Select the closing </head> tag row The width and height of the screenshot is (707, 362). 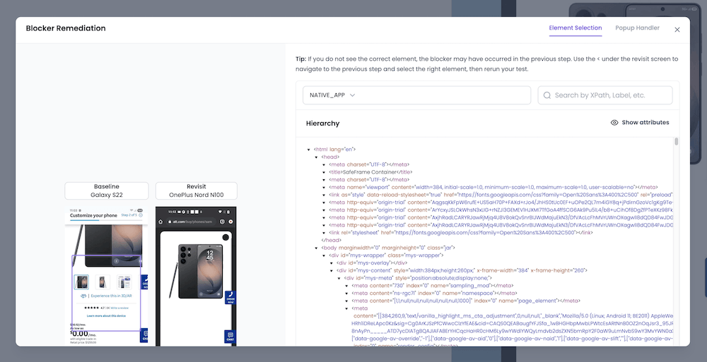[x=331, y=241]
